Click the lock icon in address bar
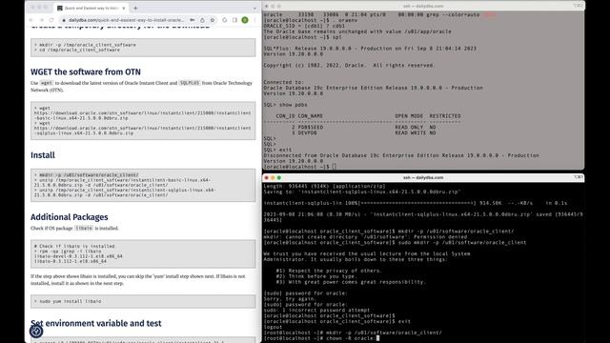 [64, 20]
